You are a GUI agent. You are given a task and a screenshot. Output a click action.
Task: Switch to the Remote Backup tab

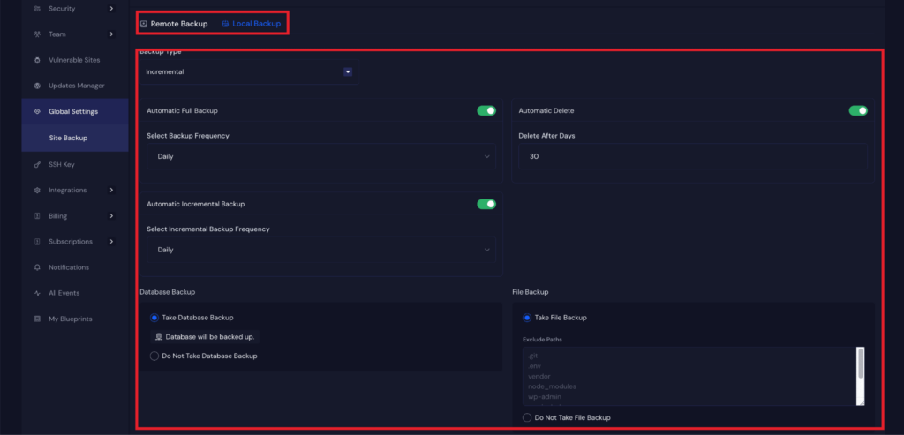tap(174, 24)
